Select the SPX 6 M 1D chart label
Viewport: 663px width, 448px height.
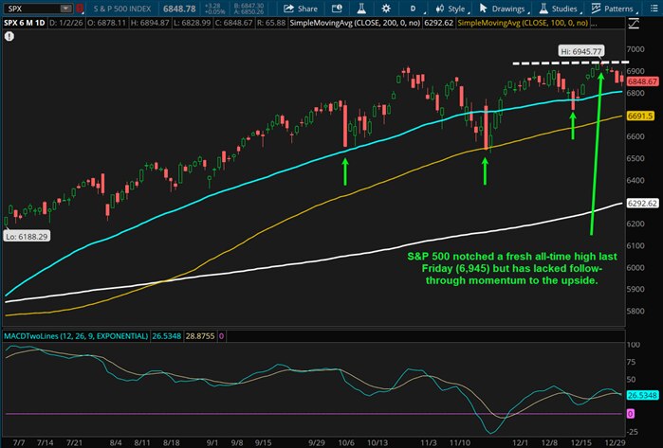25,23
